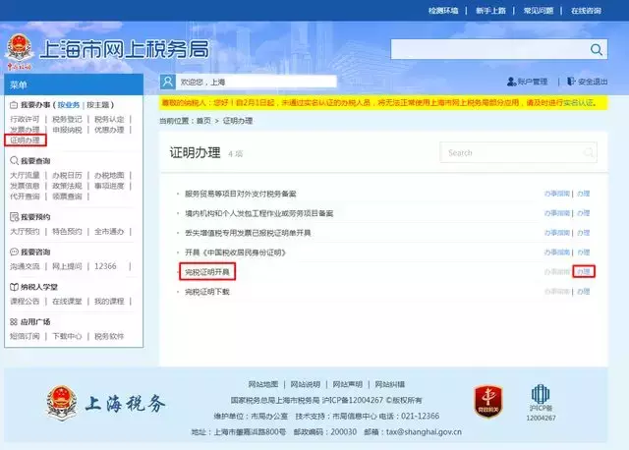Click the magnifier icon in the top search bar
Image resolution: width=629 pixels, height=450 pixels.
[597, 50]
